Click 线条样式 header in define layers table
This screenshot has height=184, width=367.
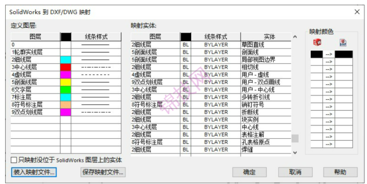tap(96, 37)
